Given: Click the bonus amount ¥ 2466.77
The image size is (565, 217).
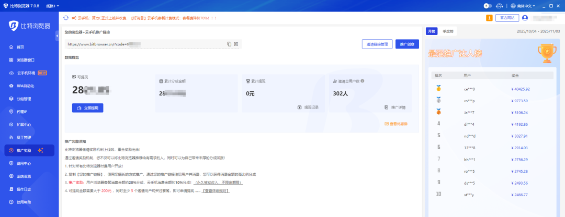Looking at the screenshot, I should [x=519, y=195].
